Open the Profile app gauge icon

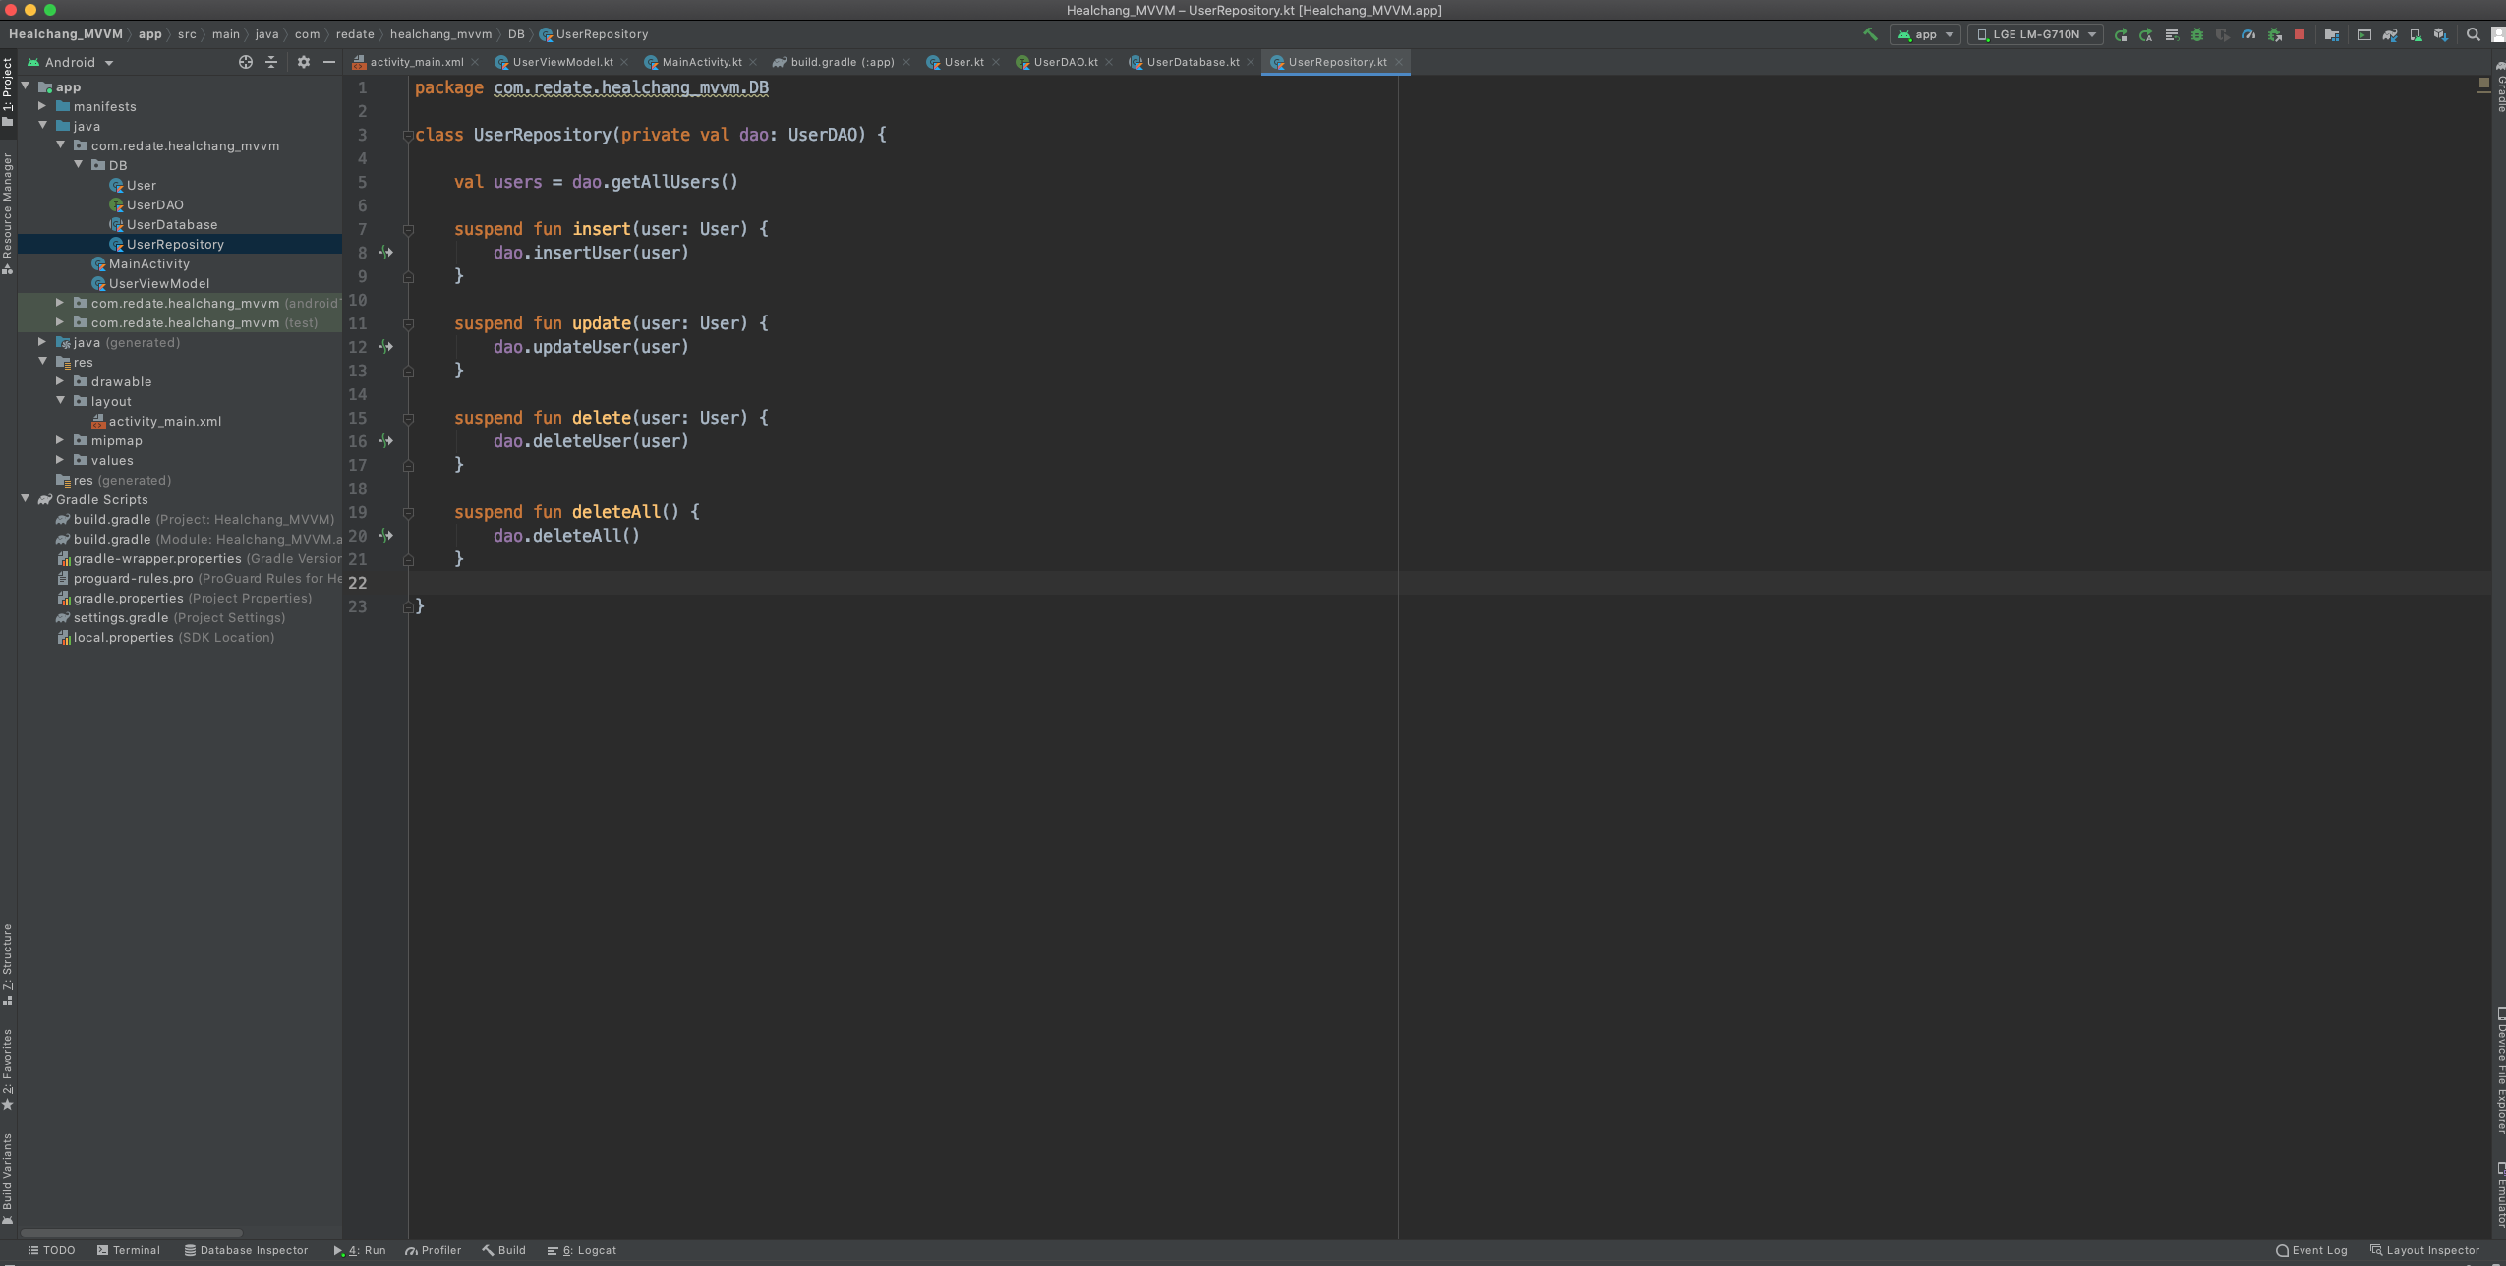tap(2248, 34)
